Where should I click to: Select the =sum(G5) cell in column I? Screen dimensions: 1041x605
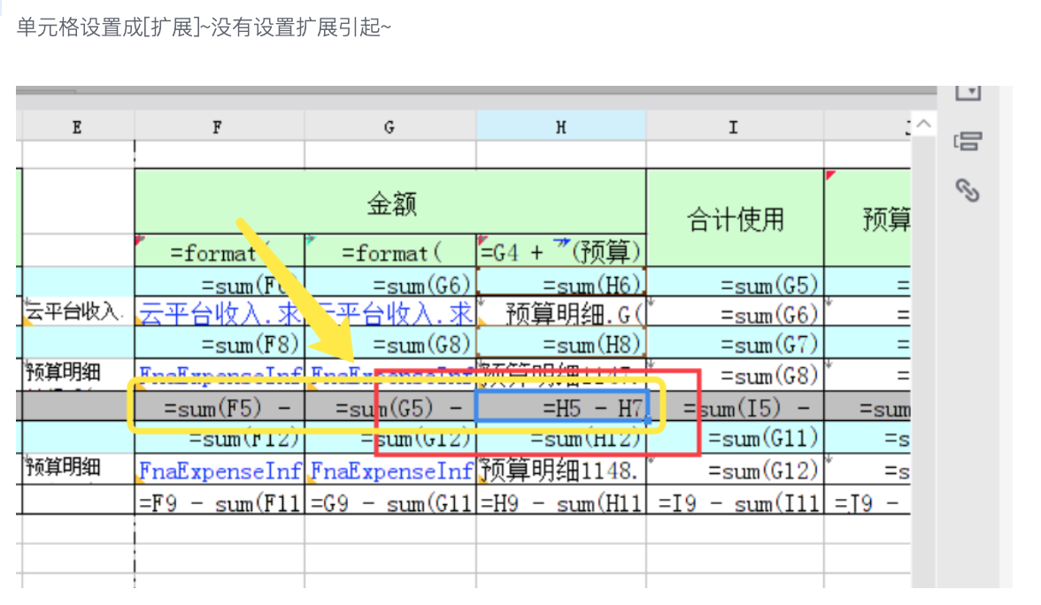click(735, 283)
